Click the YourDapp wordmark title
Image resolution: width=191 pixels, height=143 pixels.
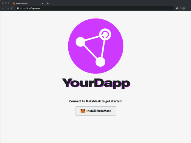[96, 83]
